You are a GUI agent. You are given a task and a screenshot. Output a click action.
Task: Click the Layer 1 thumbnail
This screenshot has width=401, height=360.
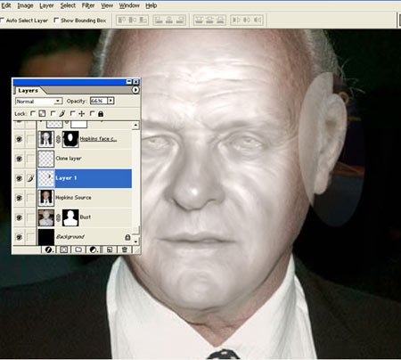[46, 178]
